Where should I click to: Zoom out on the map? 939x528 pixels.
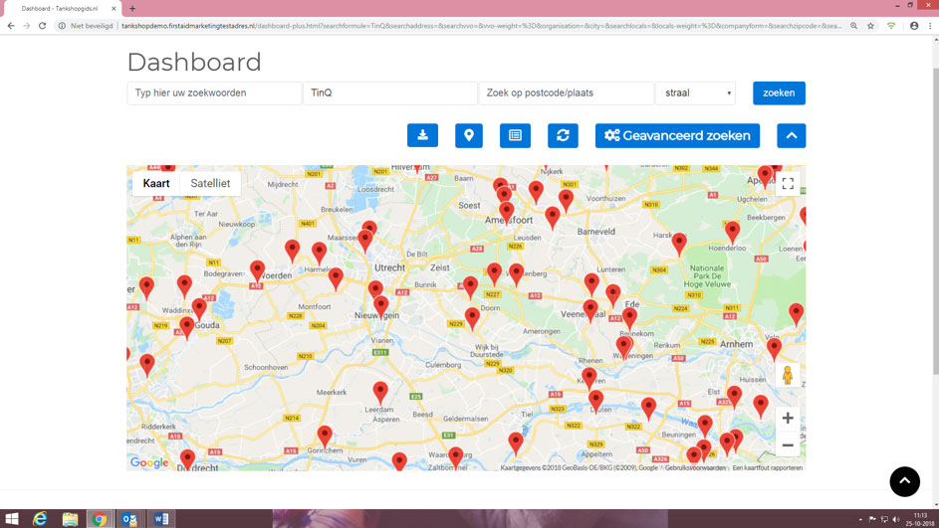tap(788, 445)
